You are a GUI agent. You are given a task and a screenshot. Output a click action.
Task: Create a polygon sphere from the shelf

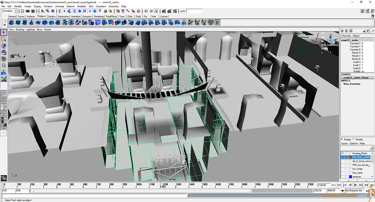[11, 22]
